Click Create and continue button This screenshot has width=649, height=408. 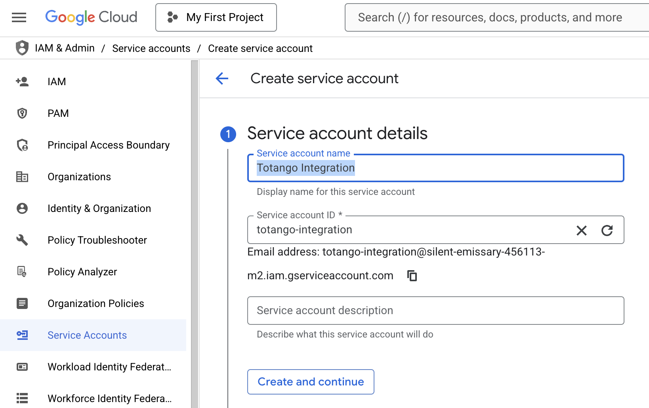(x=311, y=382)
